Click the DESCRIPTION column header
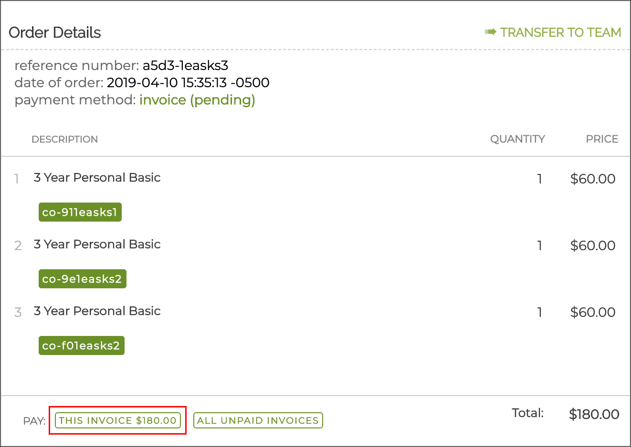Screen dimensions: 631x447 pyautogui.click(x=64, y=139)
